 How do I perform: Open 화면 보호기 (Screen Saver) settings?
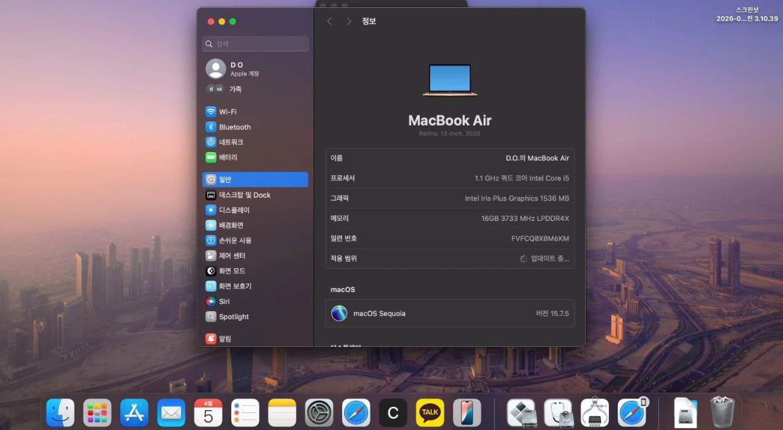pyautogui.click(x=234, y=286)
